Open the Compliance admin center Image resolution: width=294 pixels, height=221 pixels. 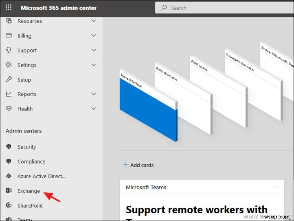click(x=31, y=161)
